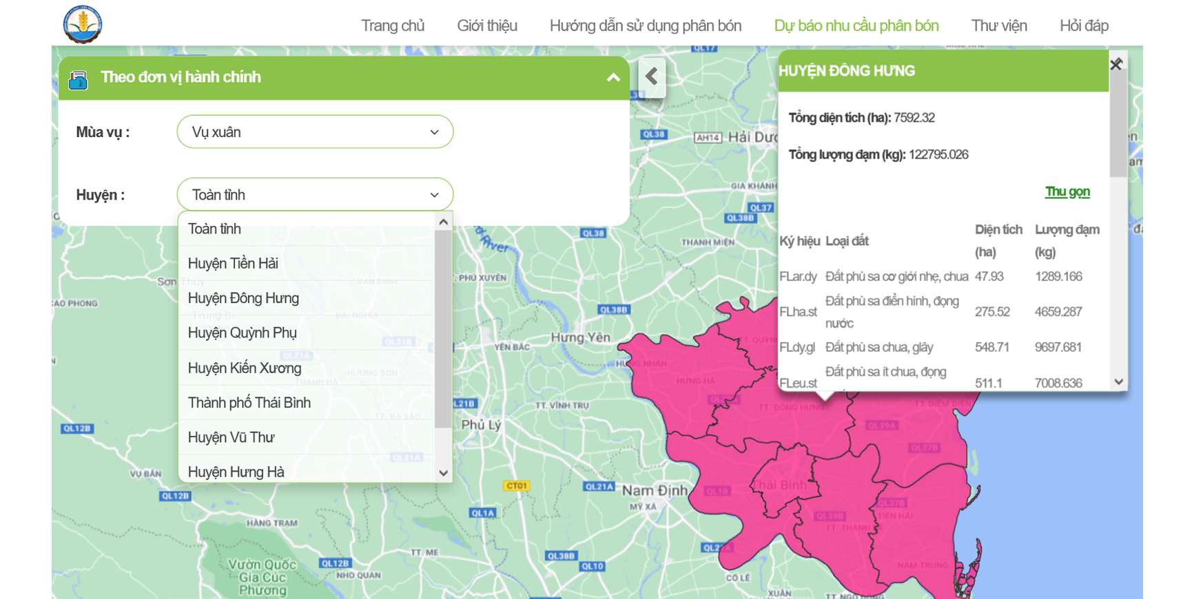This screenshot has height=599, width=1183.
Task: Click the site logo icon
Action: [x=83, y=24]
